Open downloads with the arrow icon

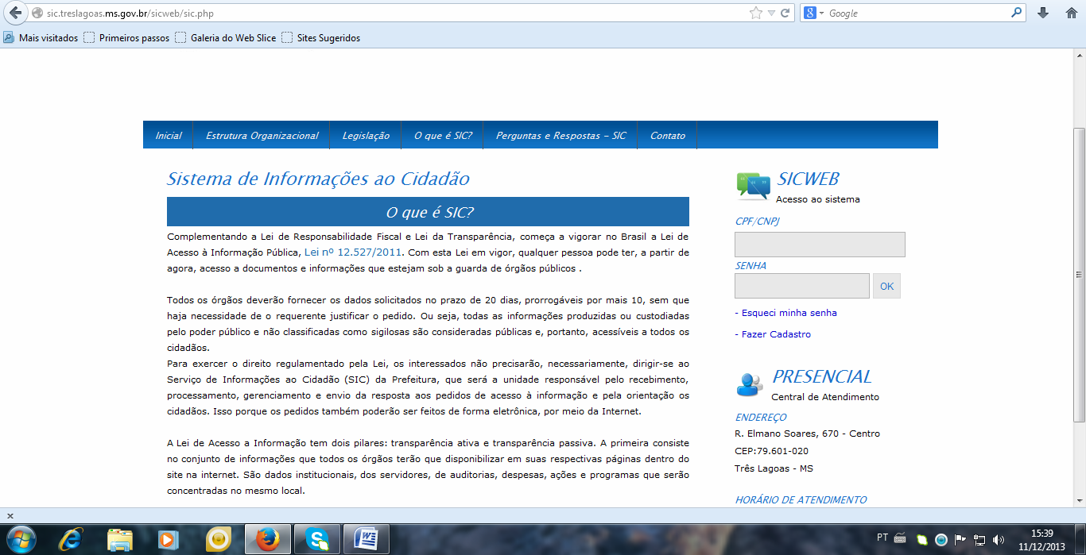[x=1043, y=13]
